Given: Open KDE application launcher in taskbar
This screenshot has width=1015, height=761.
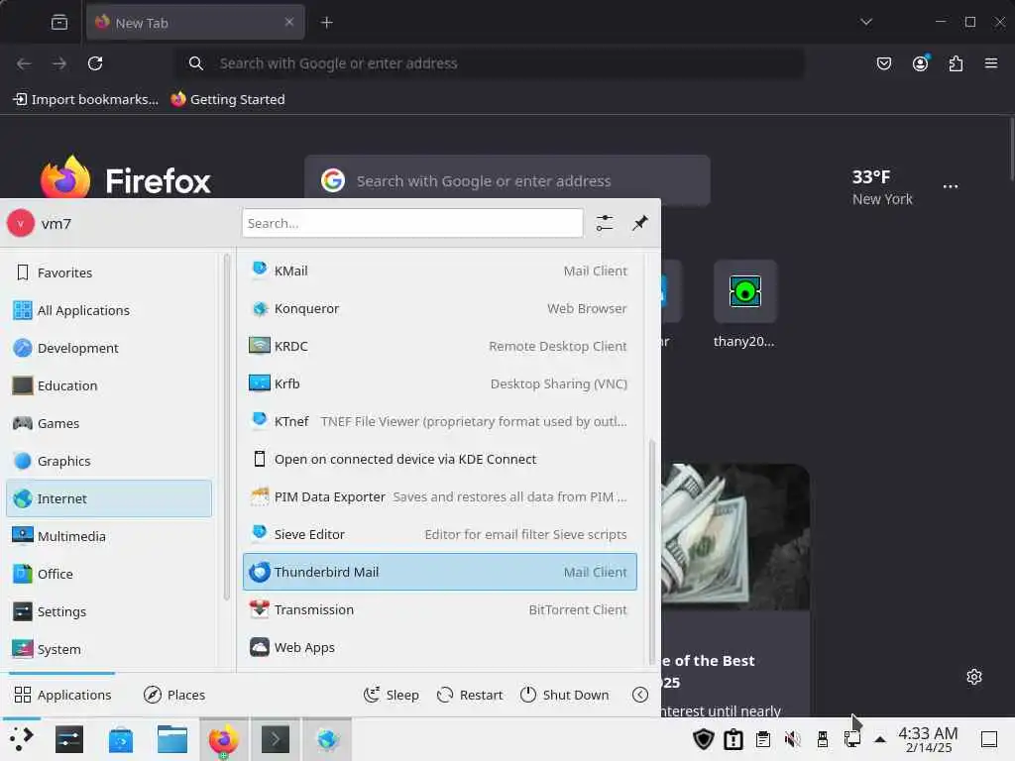Looking at the screenshot, I should 21,739.
